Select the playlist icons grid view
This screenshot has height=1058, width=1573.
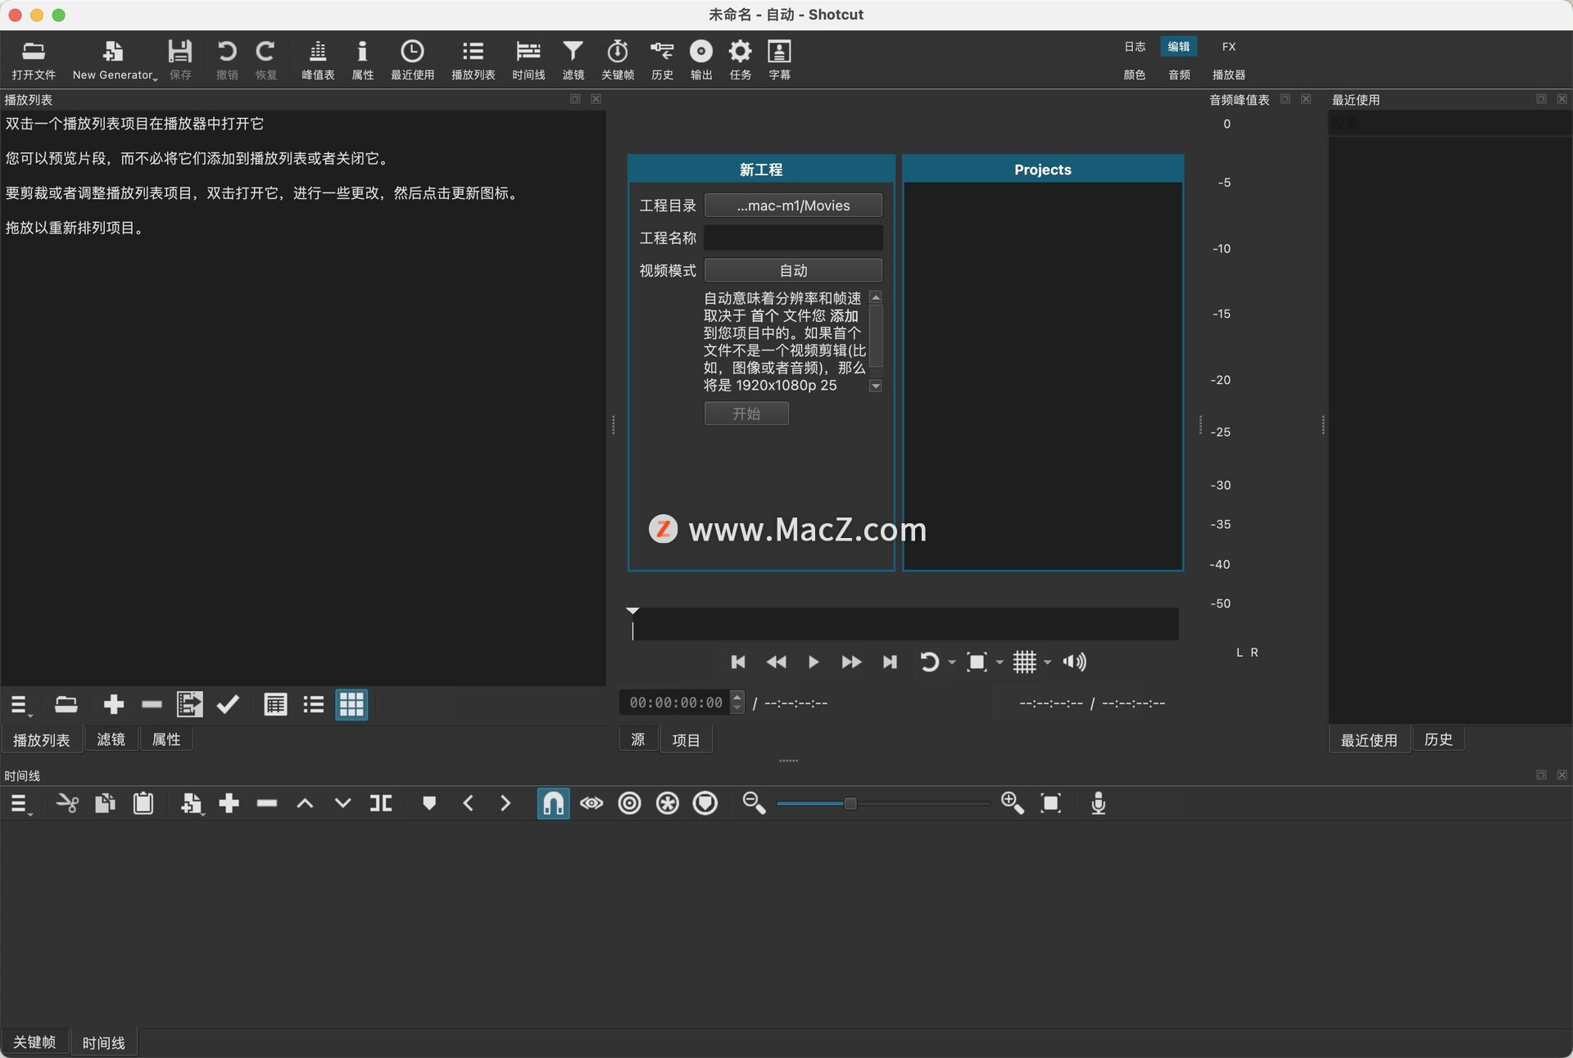[x=351, y=704]
